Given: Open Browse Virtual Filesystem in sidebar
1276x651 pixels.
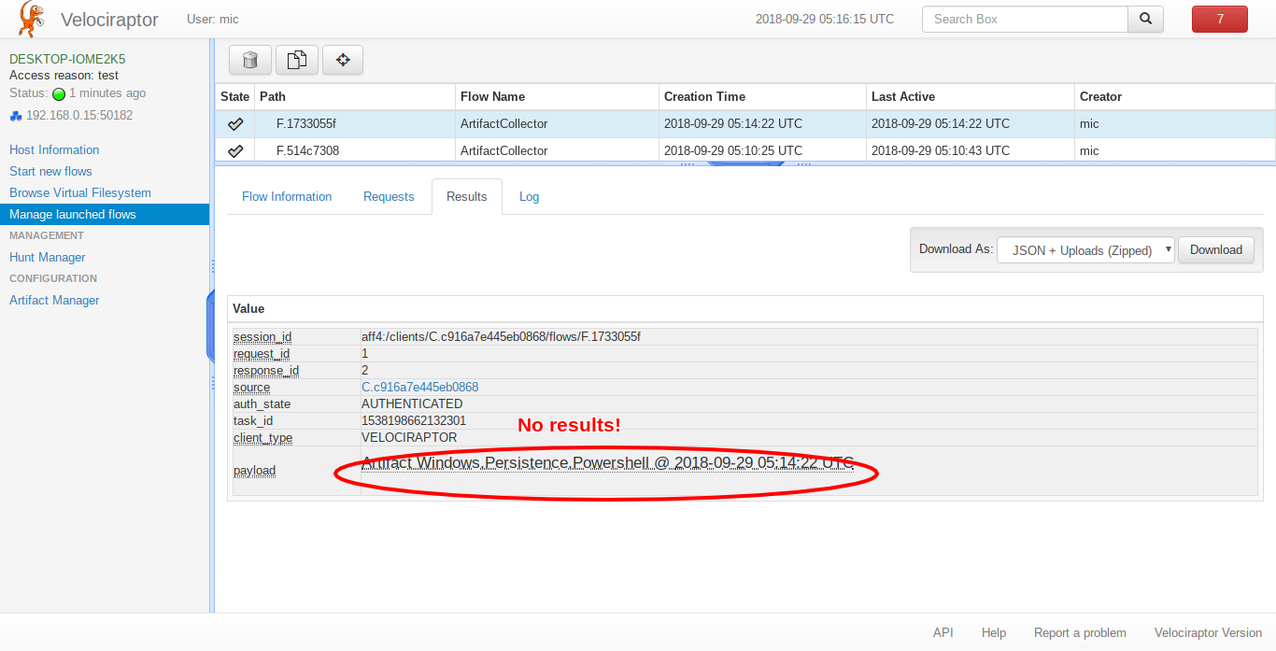Looking at the screenshot, I should pos(80,192).
